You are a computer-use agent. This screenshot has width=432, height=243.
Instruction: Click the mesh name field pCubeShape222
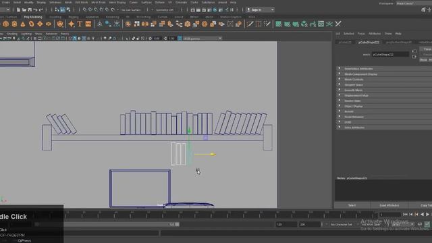pyautogui.click(x=390, y=55)
